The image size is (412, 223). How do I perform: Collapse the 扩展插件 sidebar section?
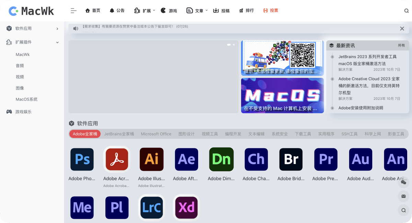point(32,42)
